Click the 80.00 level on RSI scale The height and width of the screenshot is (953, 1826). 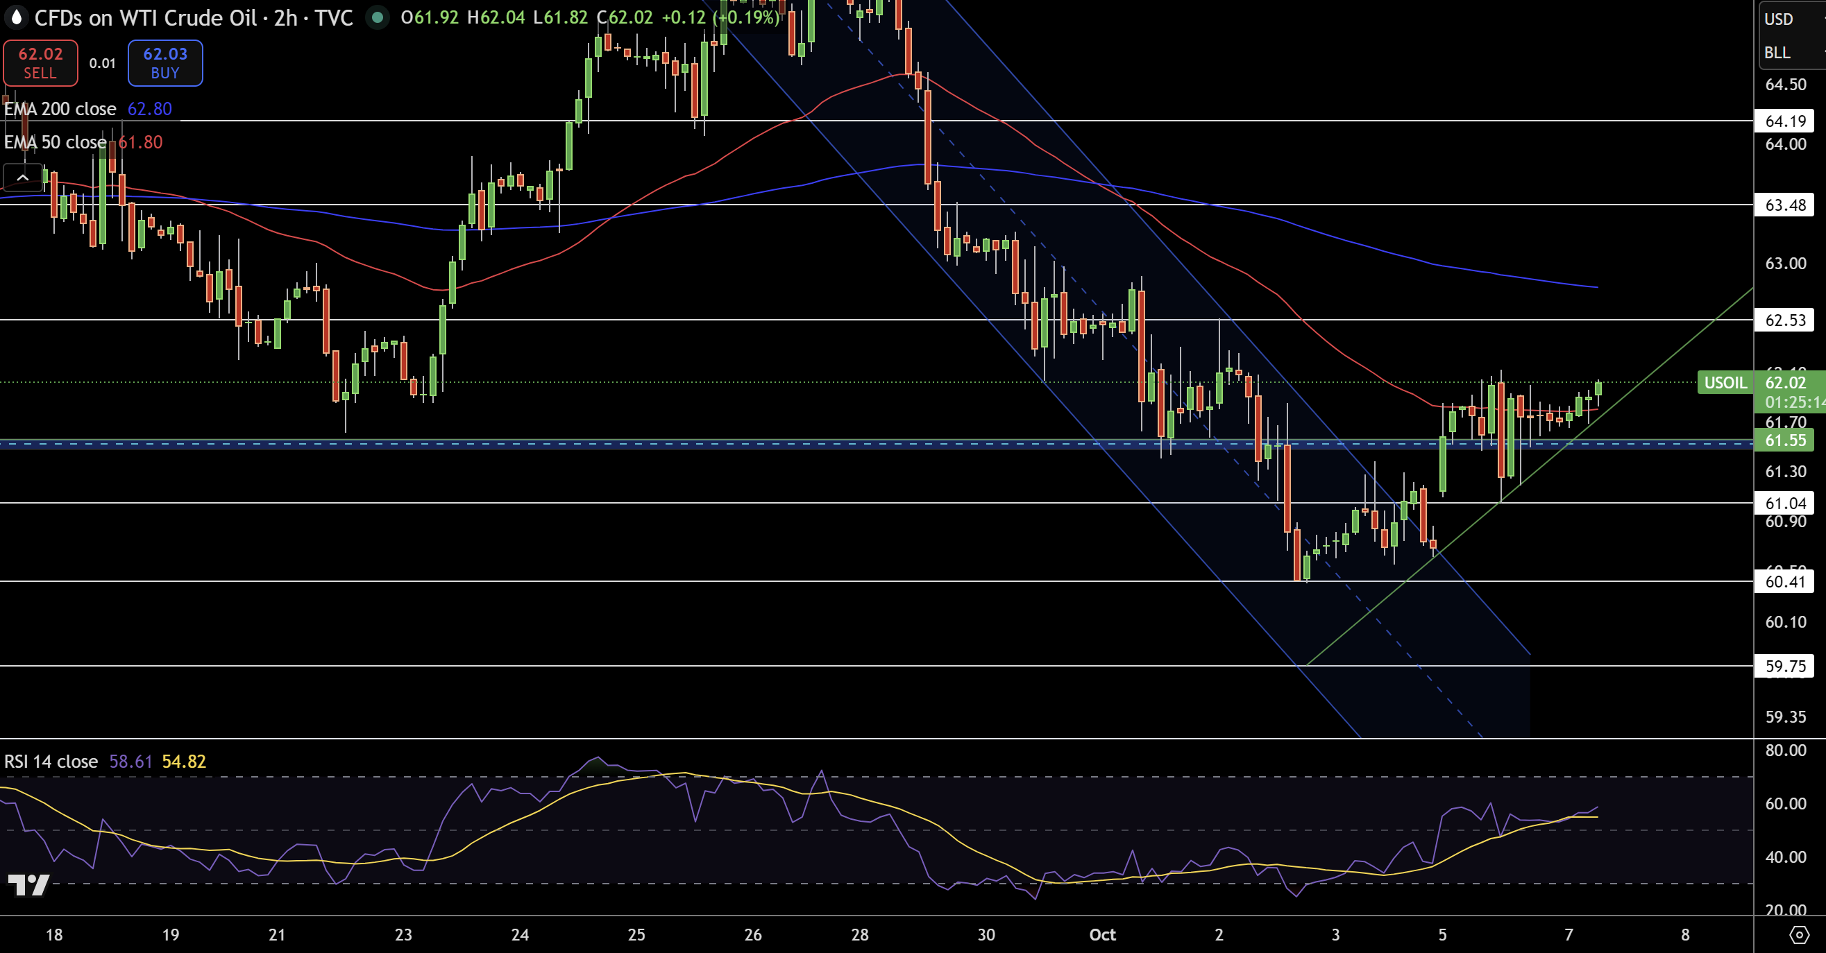pyautogui.click(x=1786, y=750)
